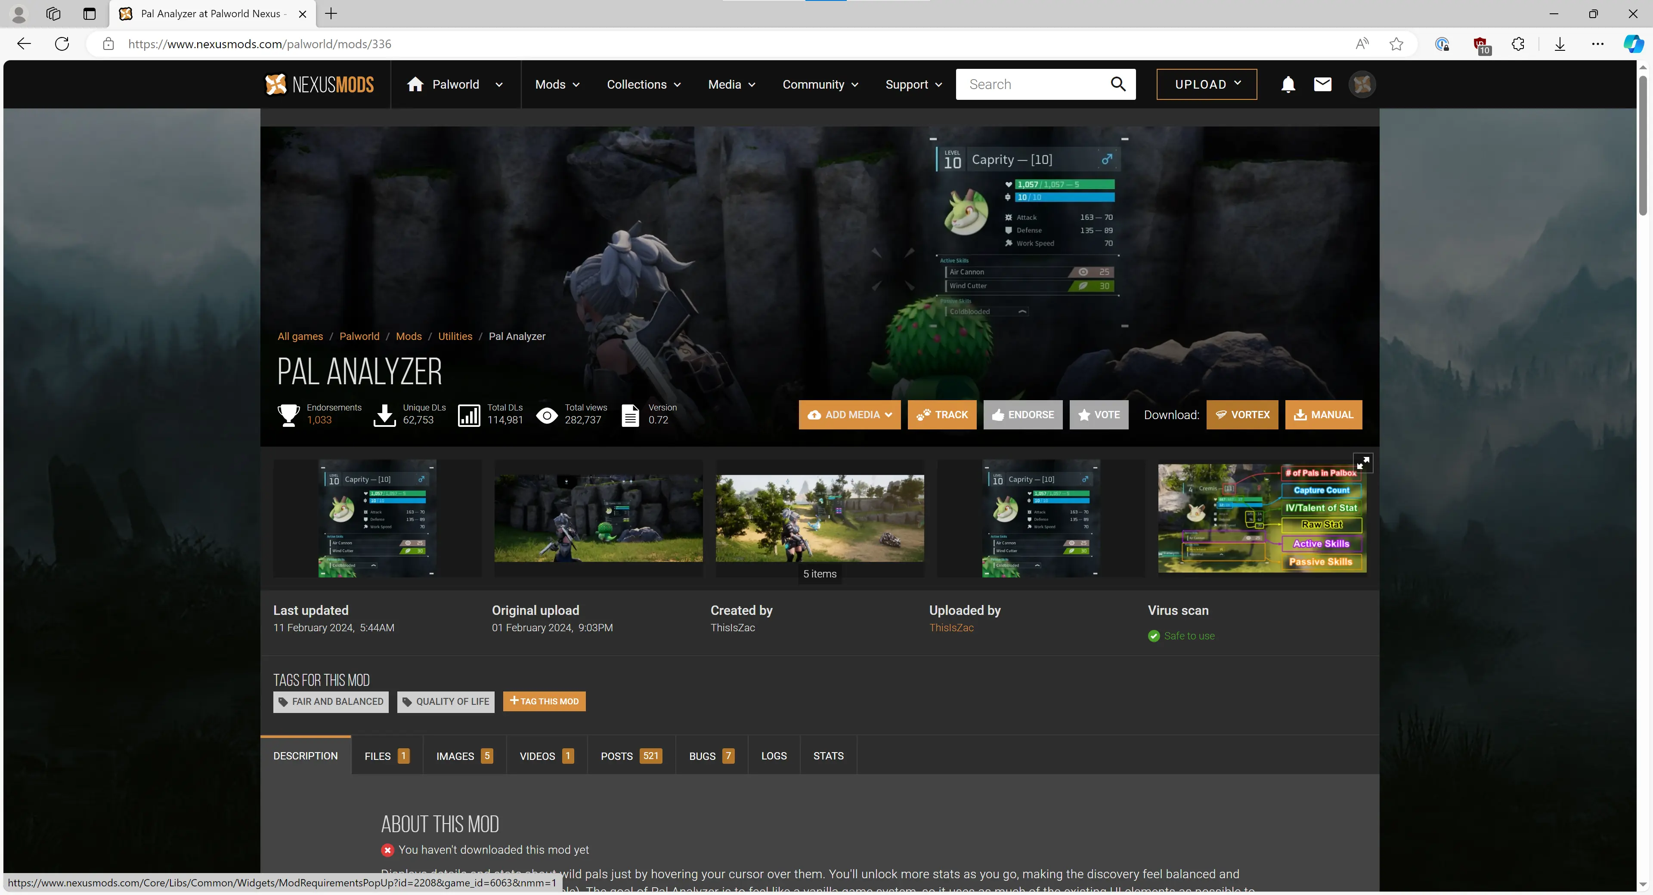Refresh the page
This screenshot has height=895, width=1653.
(62, 43)
